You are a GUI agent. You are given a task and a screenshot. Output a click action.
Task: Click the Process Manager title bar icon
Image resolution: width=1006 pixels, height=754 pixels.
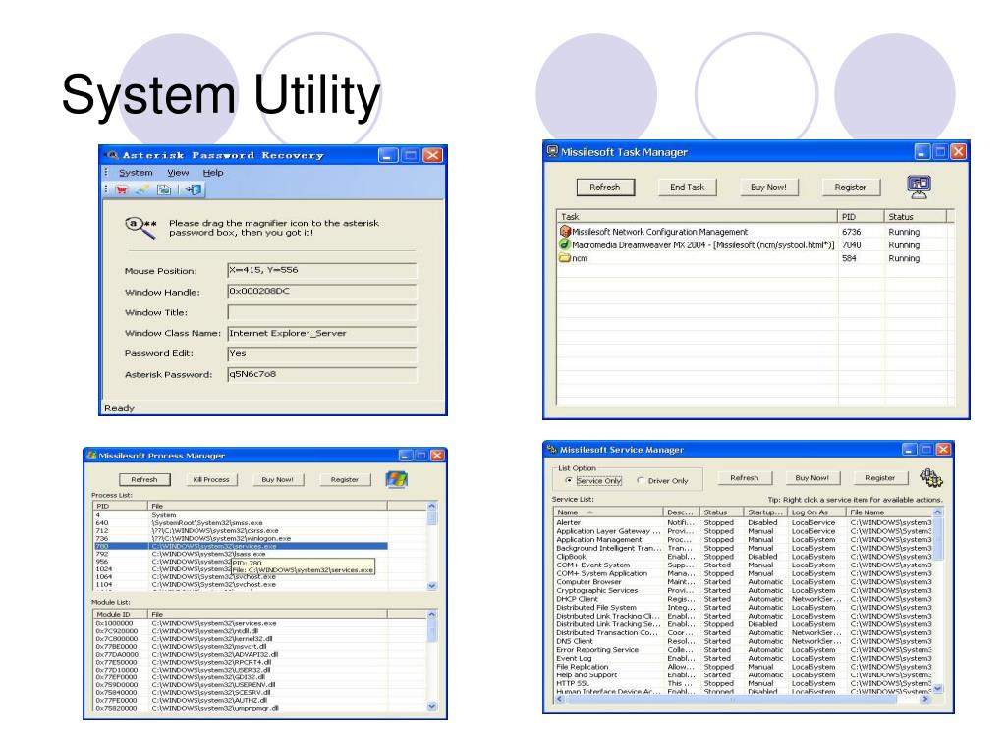point(91,456)
